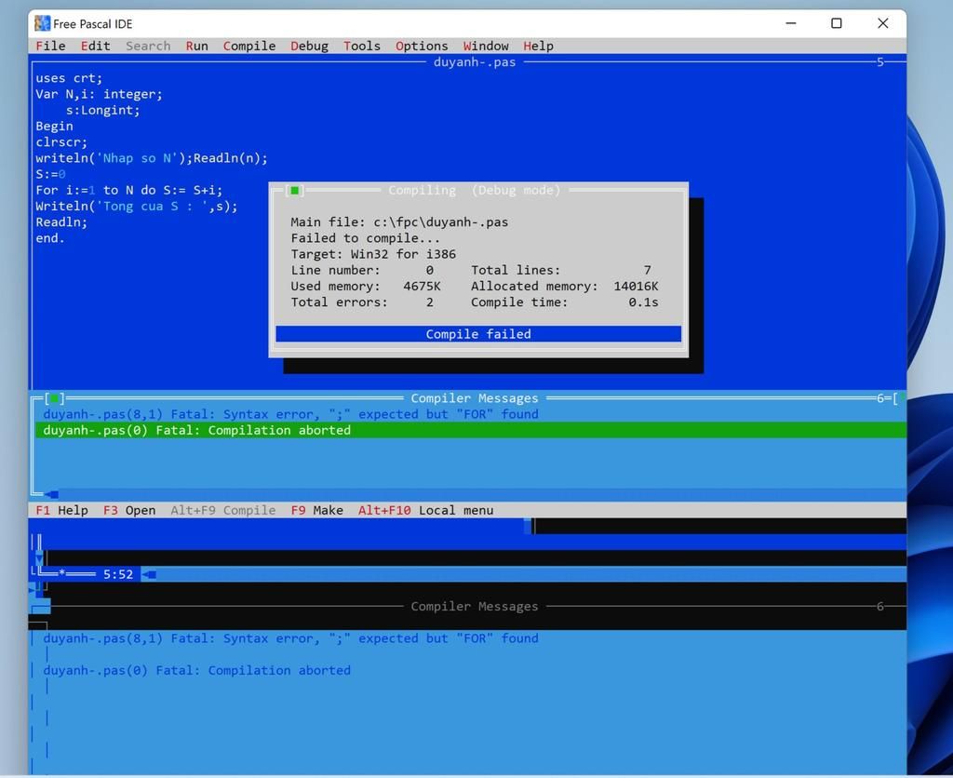953x778 pixels.
Task: Click F1 Help in the status line
Action: (x=62, y=511)
